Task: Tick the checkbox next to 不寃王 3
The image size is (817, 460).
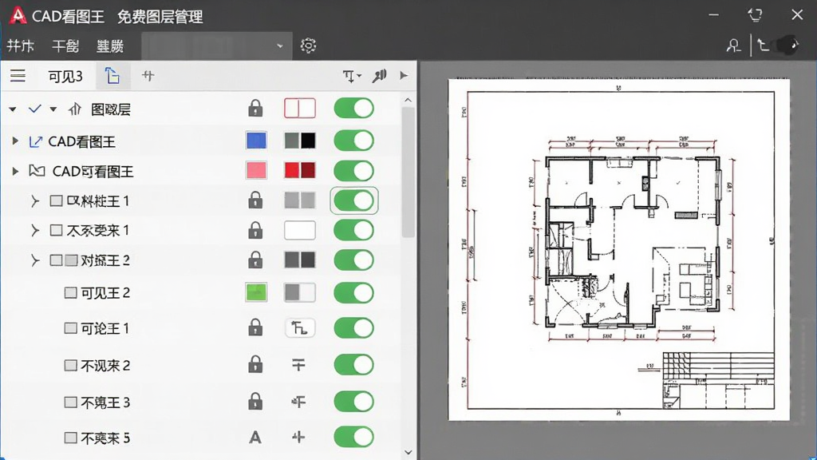Action: (x=70, y=402)
